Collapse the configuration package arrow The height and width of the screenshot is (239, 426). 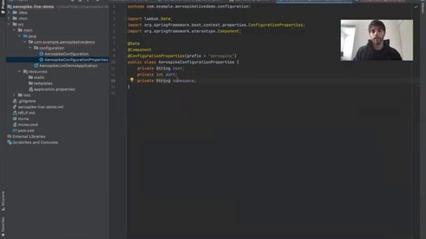pos(30,48)
